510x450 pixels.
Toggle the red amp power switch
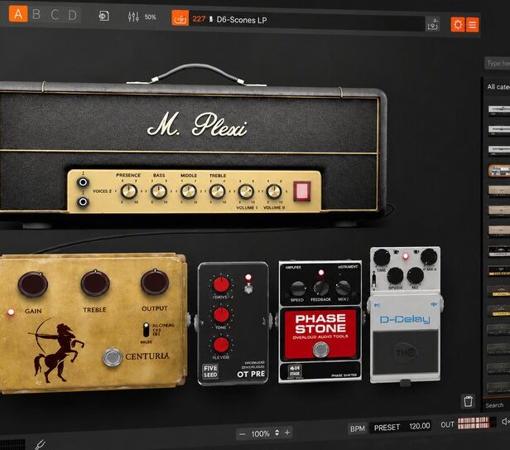coord(302,191)
